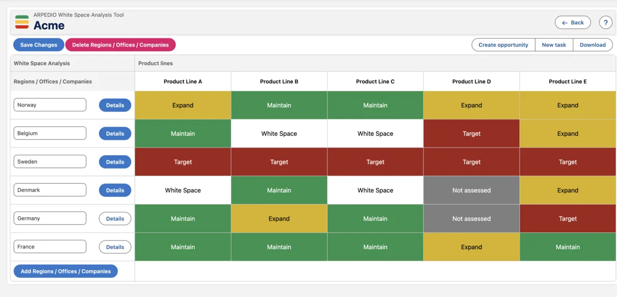Screen dimensions: 617x297
Task: Click the ARPEDIO striped logo icon
Action: click(x=21, y=22)
